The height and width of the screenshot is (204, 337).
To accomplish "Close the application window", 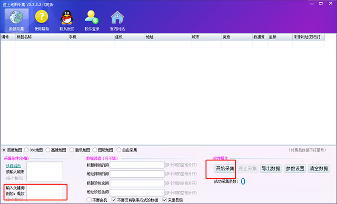I will [x=331, y=4].
